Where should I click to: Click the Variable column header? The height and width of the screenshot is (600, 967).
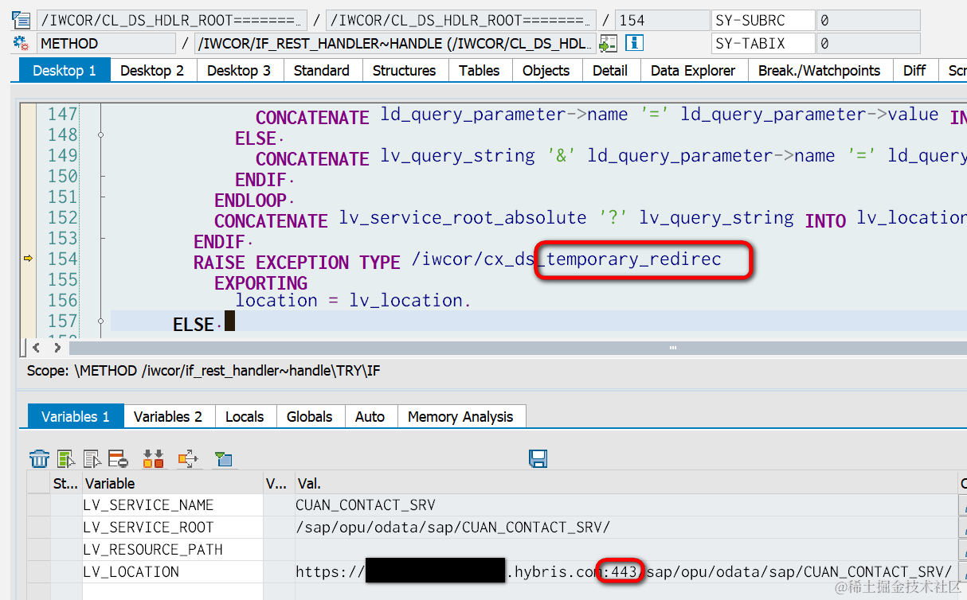point(172,483)
